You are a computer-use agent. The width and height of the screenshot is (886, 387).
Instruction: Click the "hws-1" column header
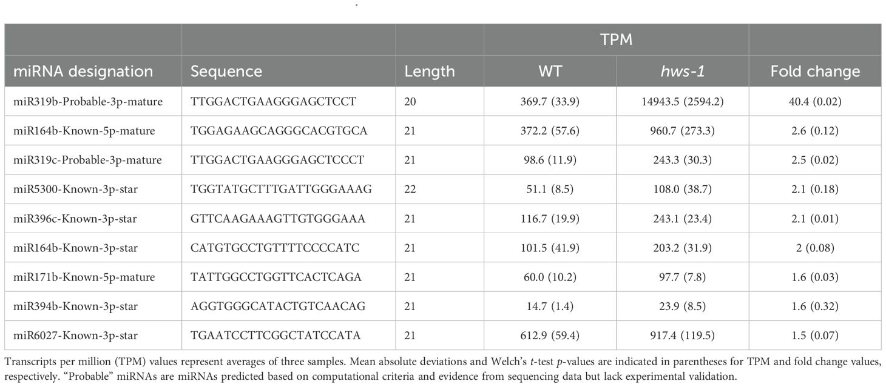pyautogui.click(x=682, y=71)
